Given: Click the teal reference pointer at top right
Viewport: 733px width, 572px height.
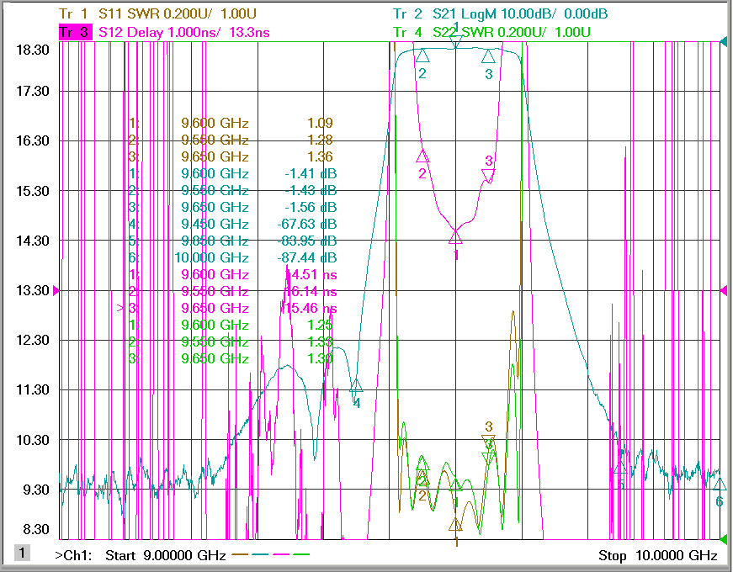Looking at the screenshot, I should 724,43.
